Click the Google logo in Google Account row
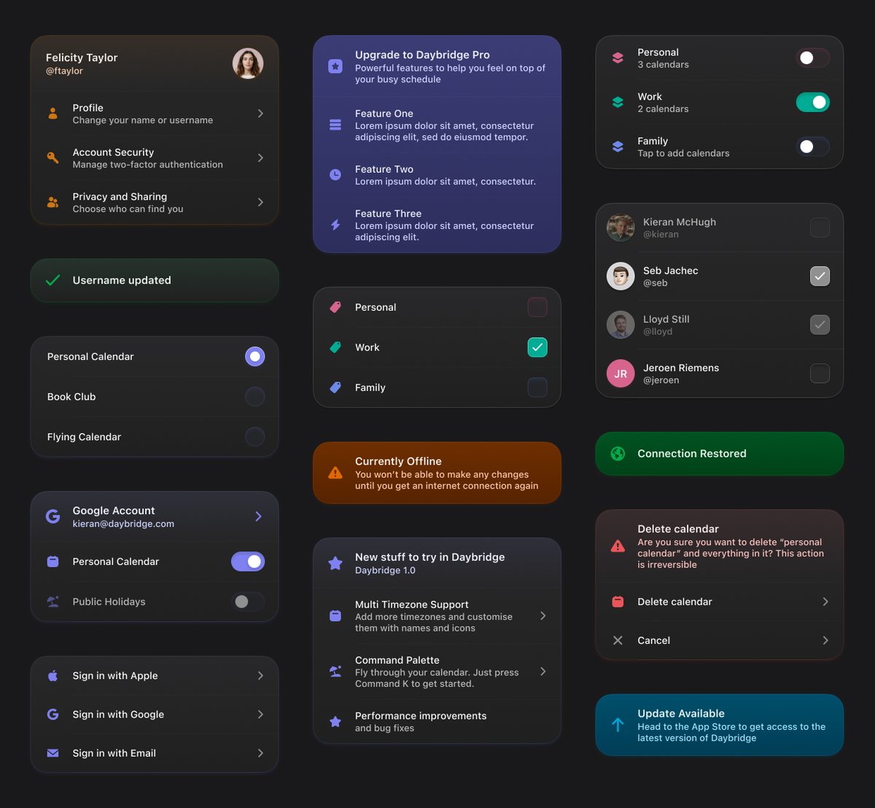This screenshot has width=875, height=808. click(x=52, y=516)
